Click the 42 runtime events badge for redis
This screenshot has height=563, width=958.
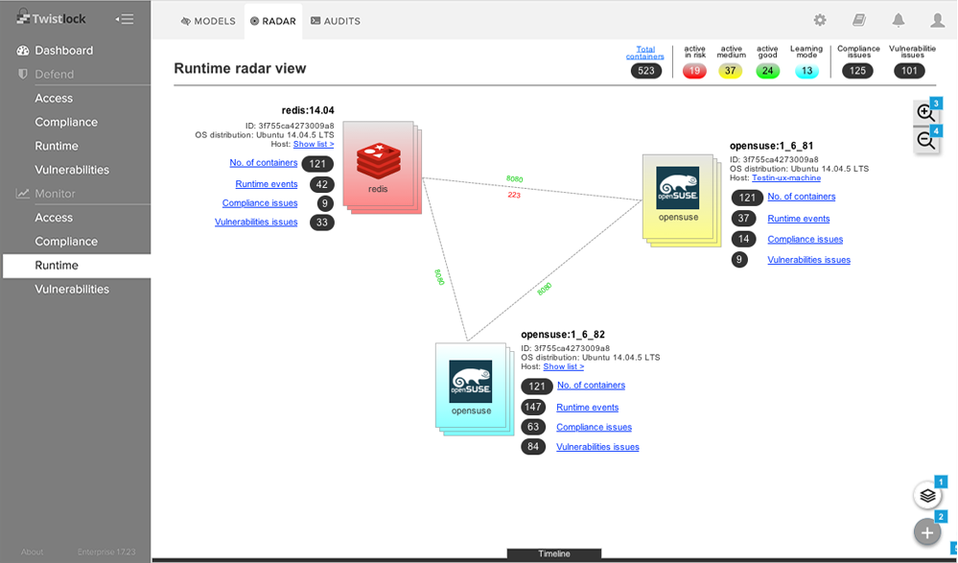click(x=322, y=184)
